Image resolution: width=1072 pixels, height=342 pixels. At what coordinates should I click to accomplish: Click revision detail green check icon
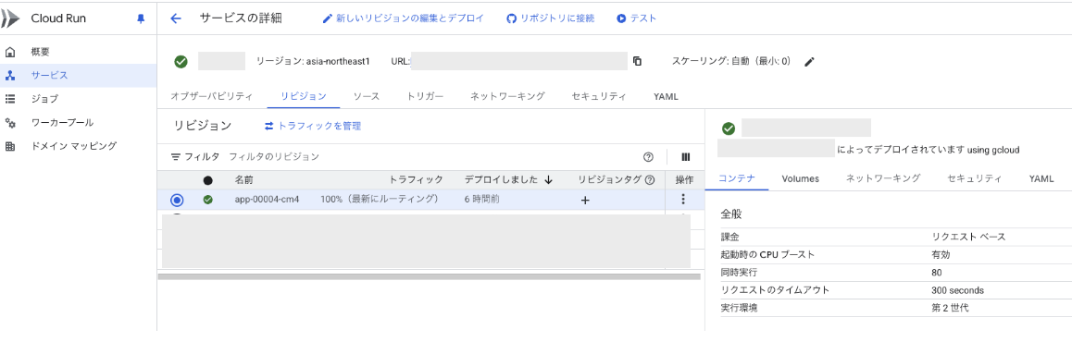coord(729,128)
